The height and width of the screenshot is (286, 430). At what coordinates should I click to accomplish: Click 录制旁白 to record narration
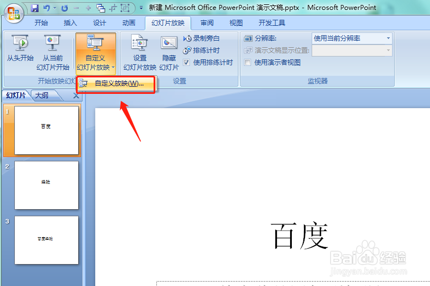202,38
